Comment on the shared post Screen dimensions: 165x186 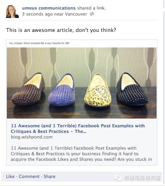(x=29, y=176)
